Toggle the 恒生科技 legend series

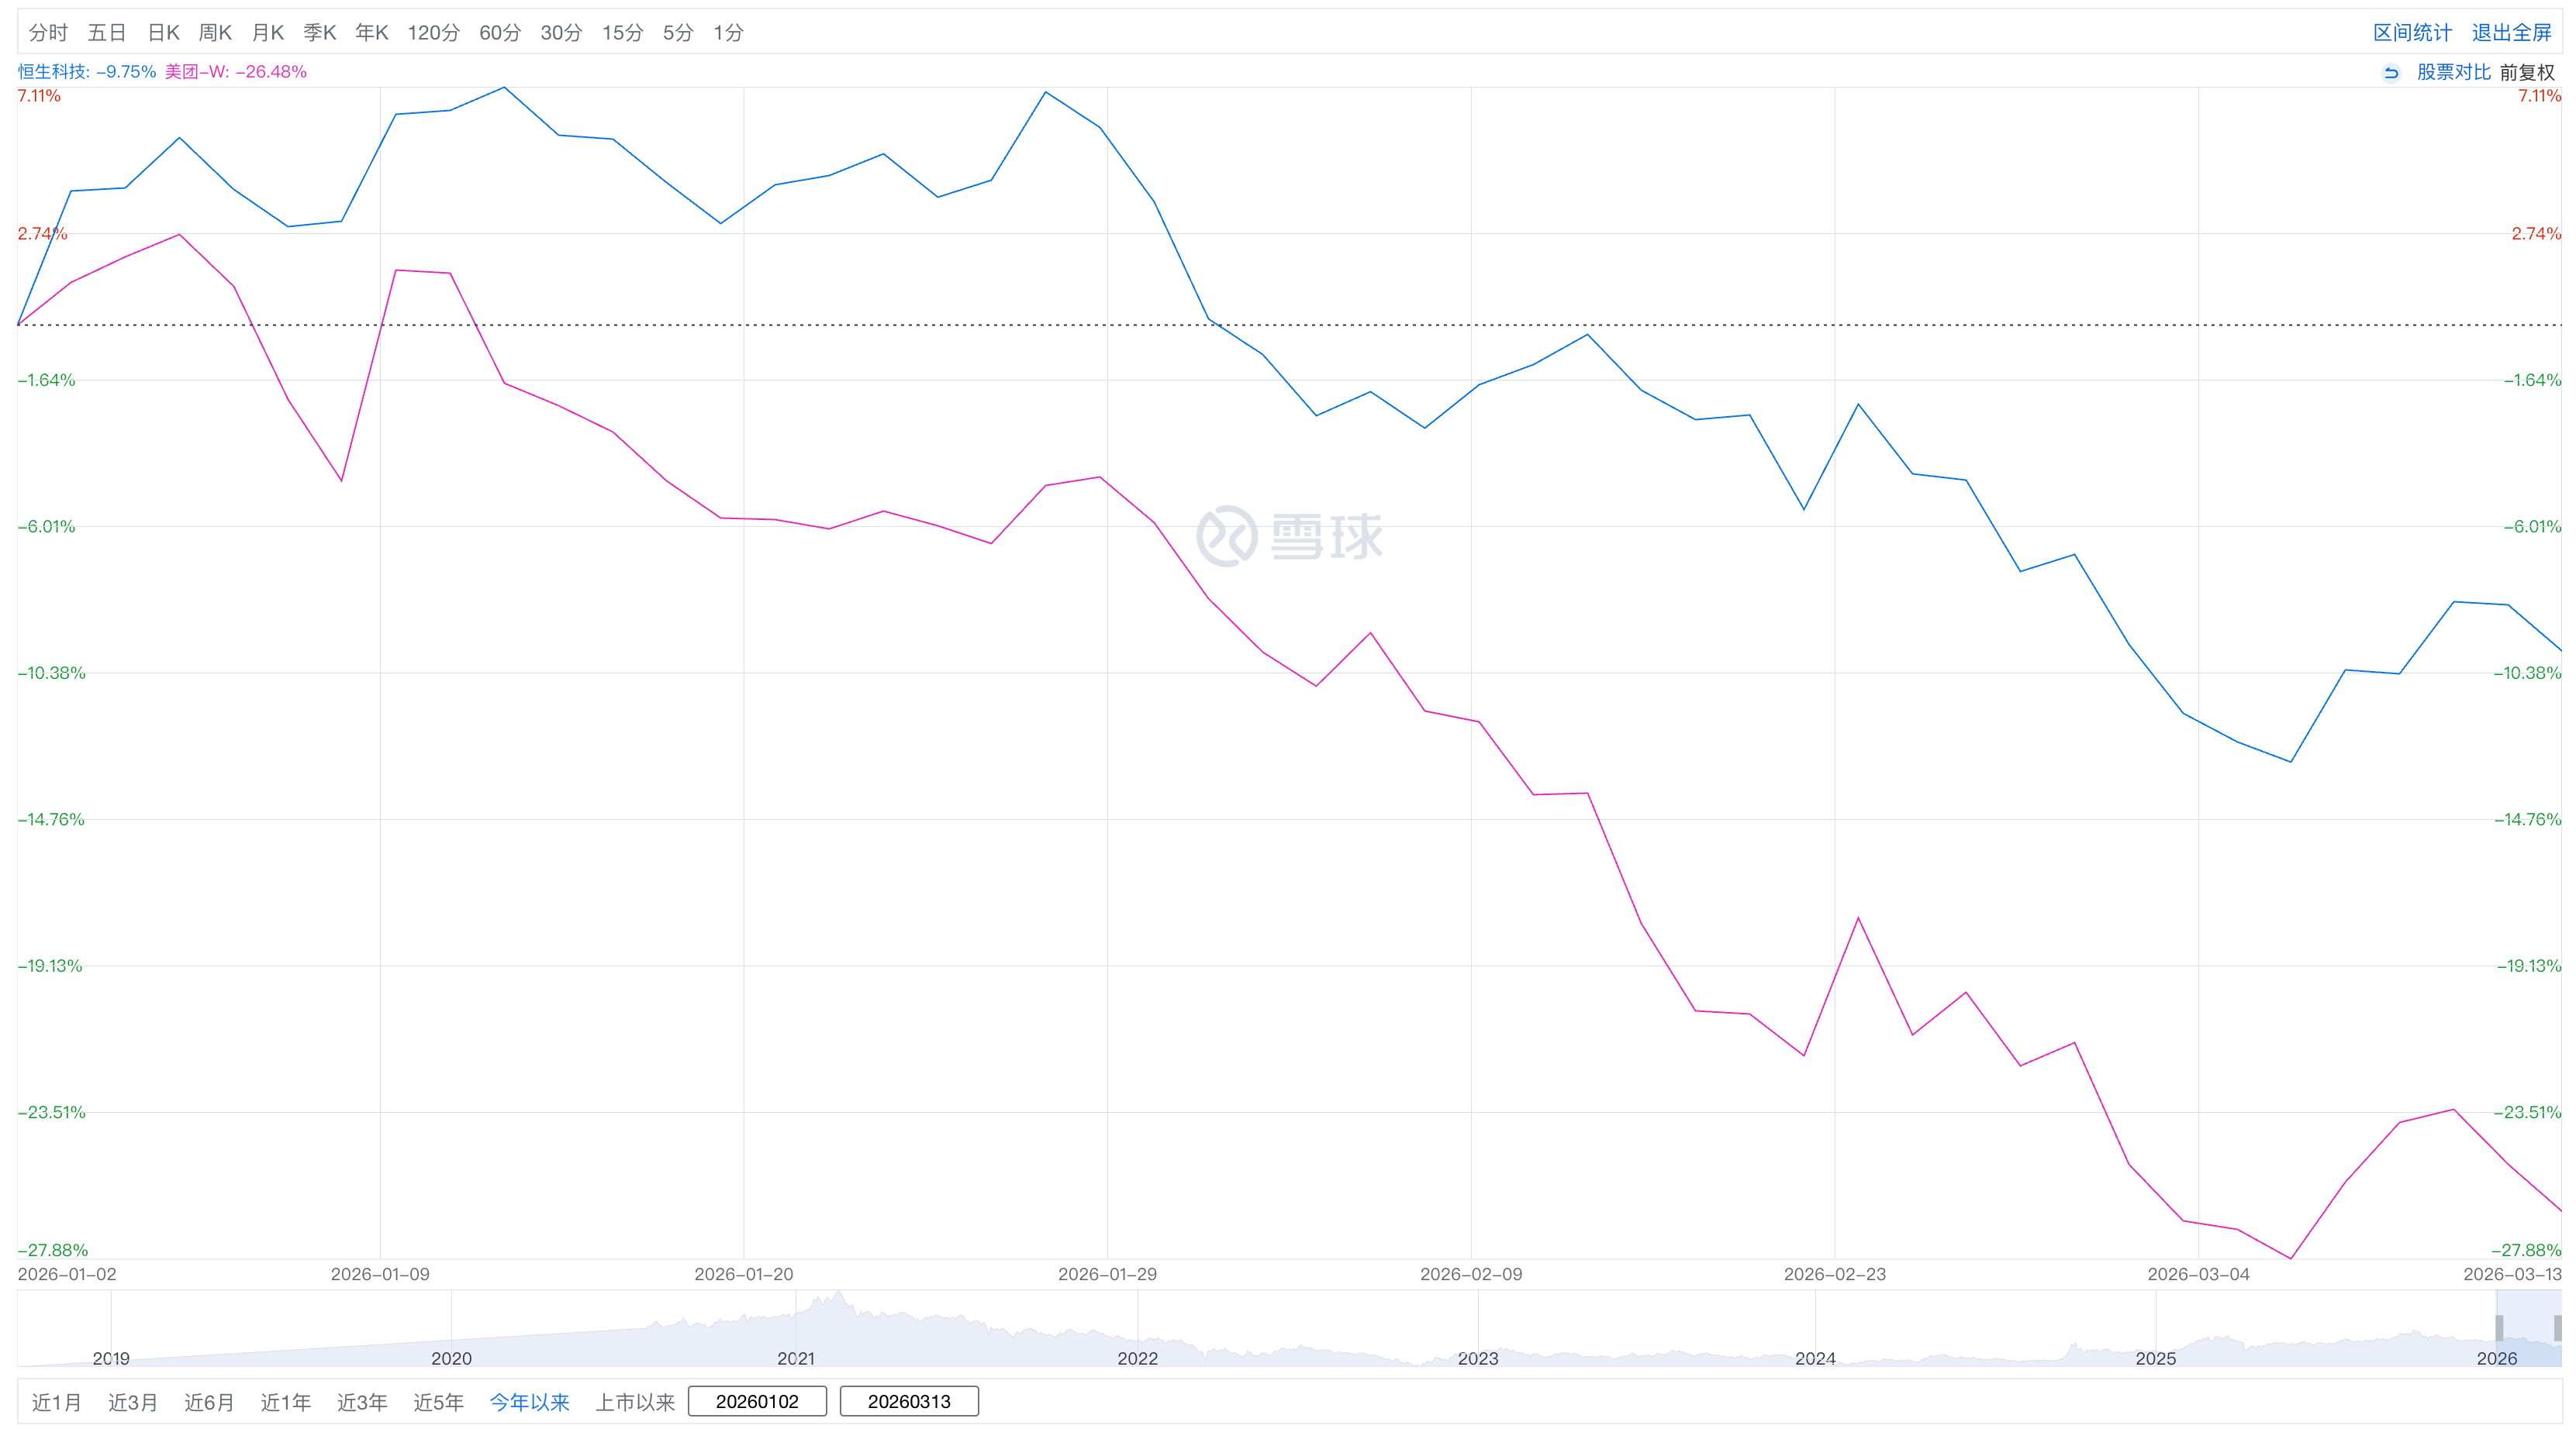87,72
